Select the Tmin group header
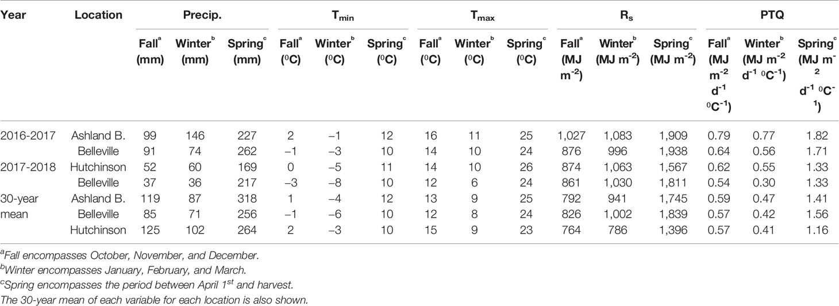This screenshot has height=306, width=839. (x=342, y=16)
